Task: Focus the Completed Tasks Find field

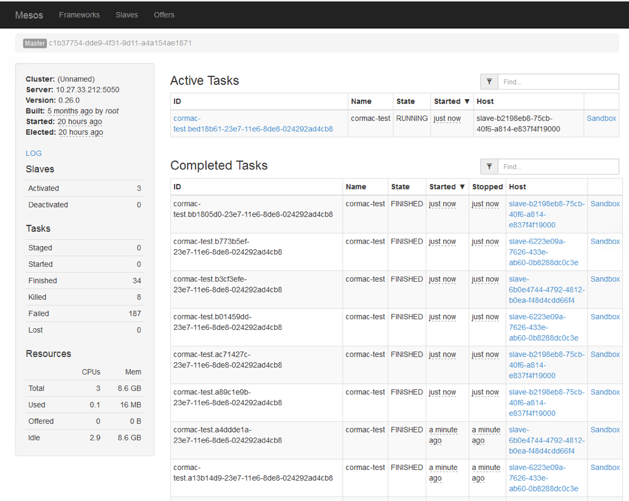Action: (558, 167)
